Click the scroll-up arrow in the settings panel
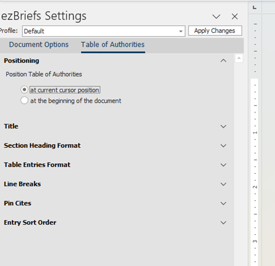Viewport: 275px width, 266px height. pos(239,58)
